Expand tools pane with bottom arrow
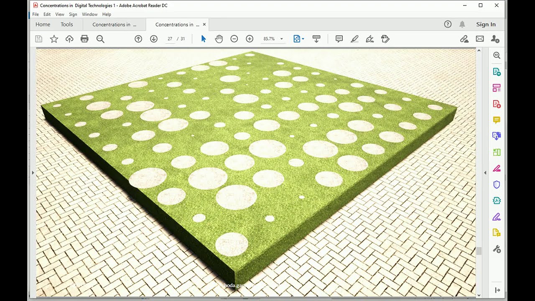 (497, 290)
